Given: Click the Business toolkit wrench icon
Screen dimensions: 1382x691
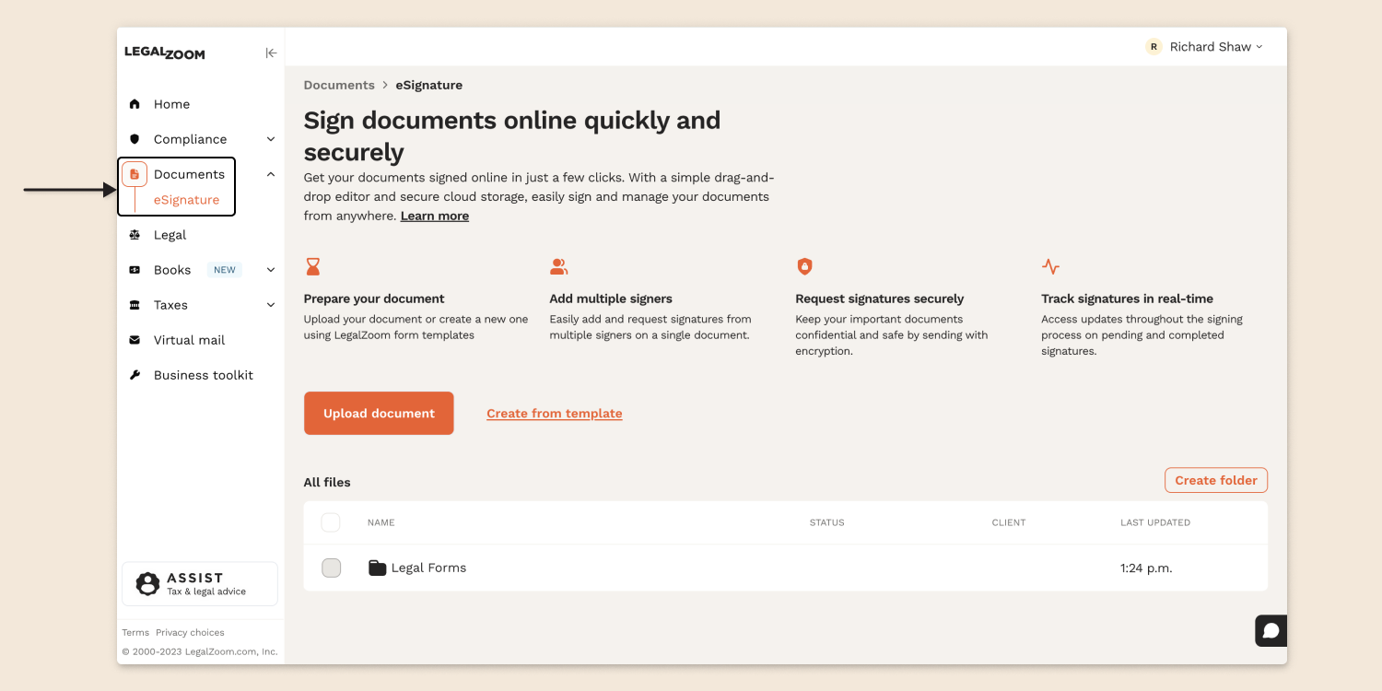Looking at the screenshot, I should pos(135,375).
